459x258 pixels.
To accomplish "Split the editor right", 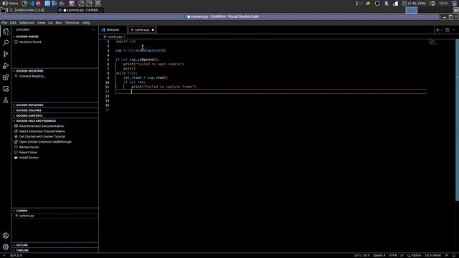I will point(448,30).
